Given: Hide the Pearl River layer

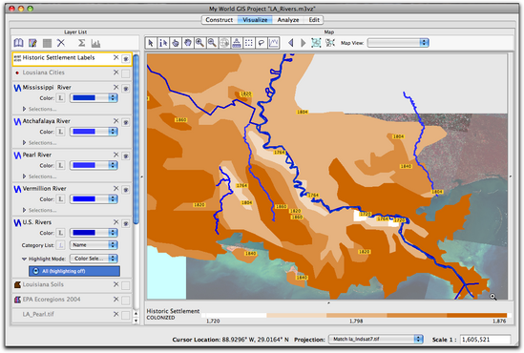Looking at the screenshot, I should pyautogui.click(x=126, y=156).
